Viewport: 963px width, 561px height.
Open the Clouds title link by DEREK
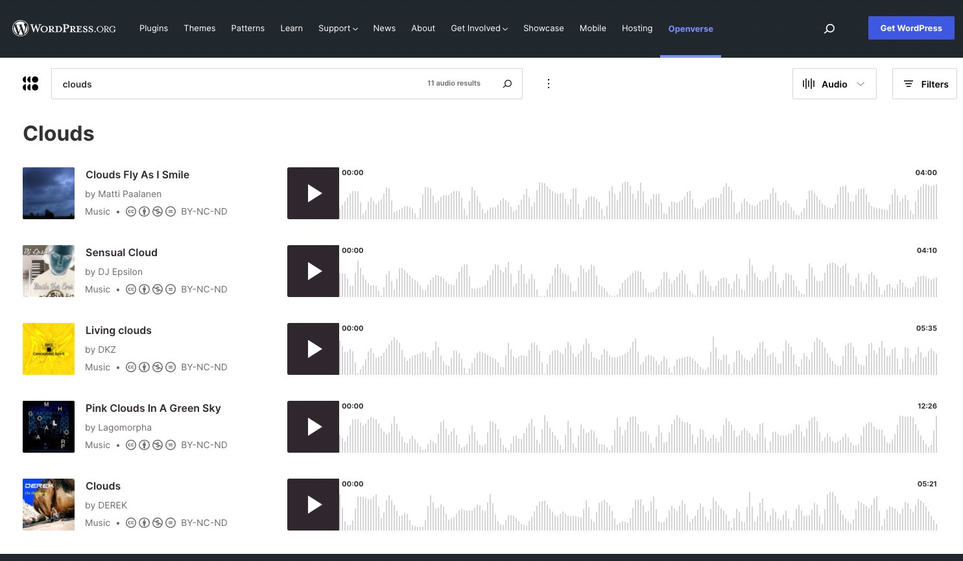[x=103, y=486]
